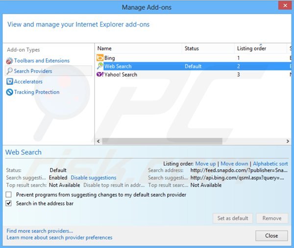Select the Yahoo! Search row name
294x248 pixels.
click(x=121, y=74)
